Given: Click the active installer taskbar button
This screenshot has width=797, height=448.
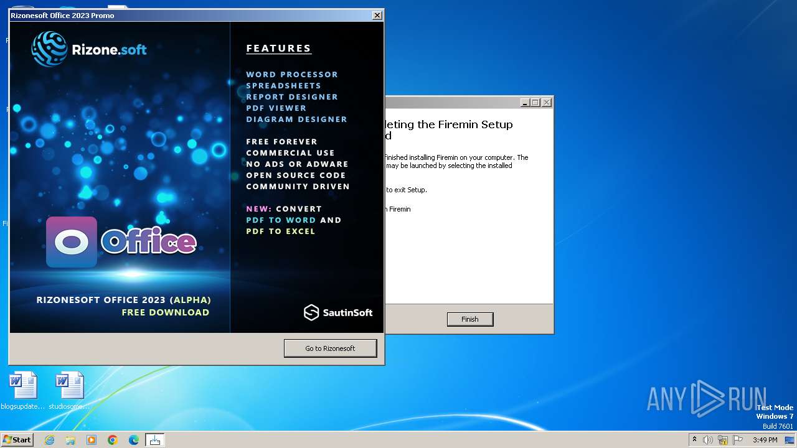Looking at the screenshot, I should click(154, 440).
